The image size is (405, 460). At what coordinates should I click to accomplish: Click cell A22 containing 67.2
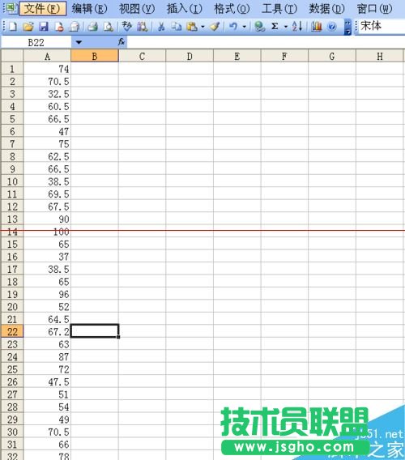click(x=47, y=331)
